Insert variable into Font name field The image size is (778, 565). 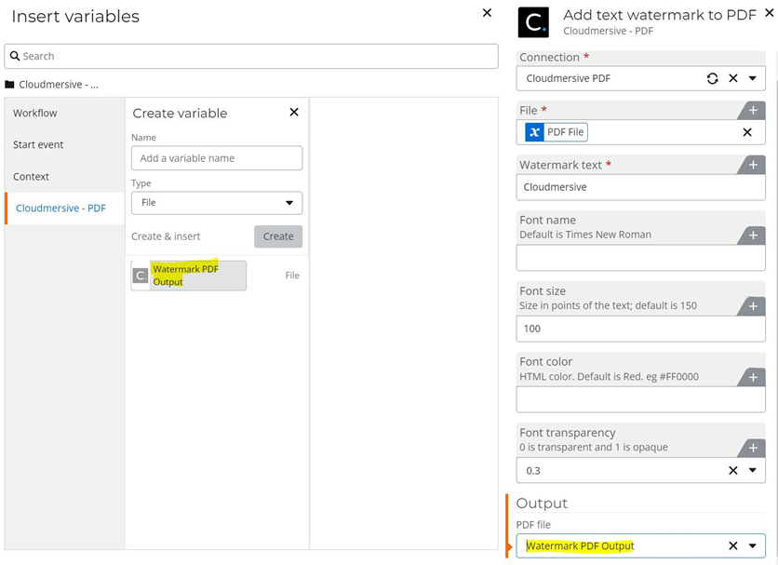coord(753,235)
